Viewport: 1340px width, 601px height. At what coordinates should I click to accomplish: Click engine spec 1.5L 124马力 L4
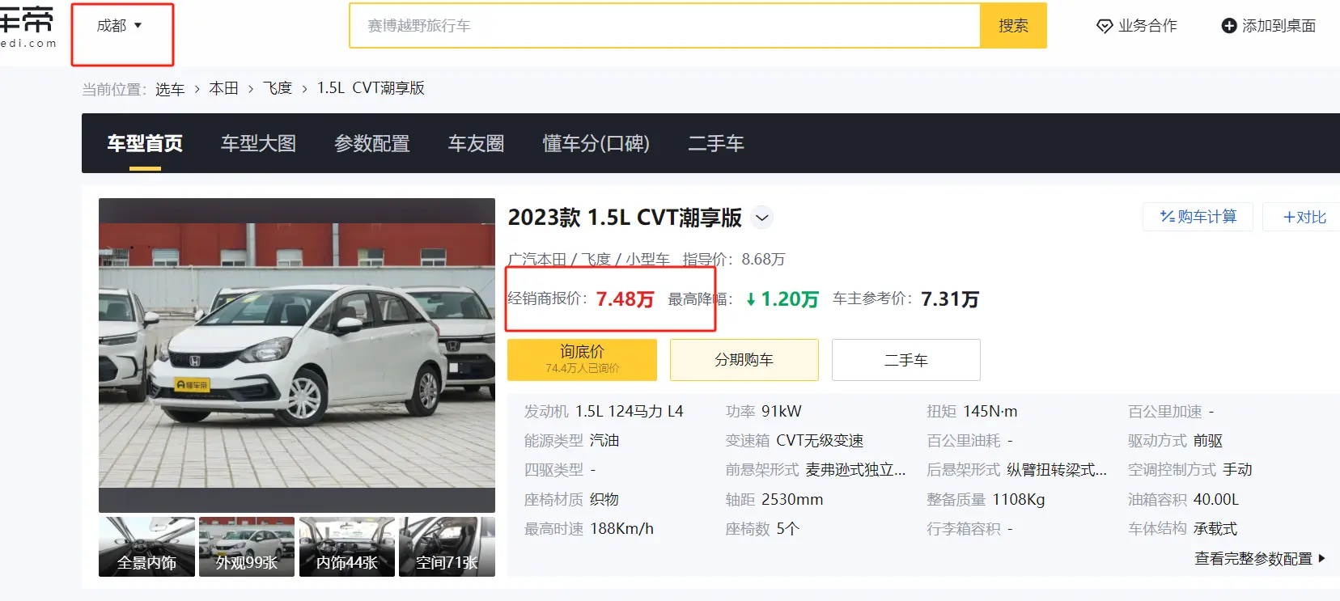[630, 412]
